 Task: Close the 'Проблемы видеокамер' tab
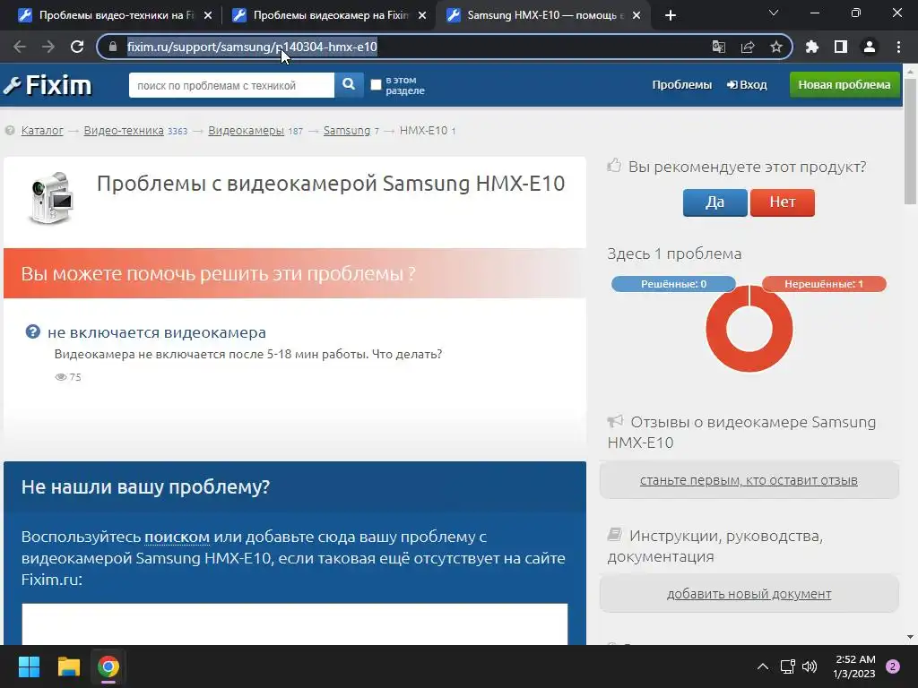coord(422,15)
